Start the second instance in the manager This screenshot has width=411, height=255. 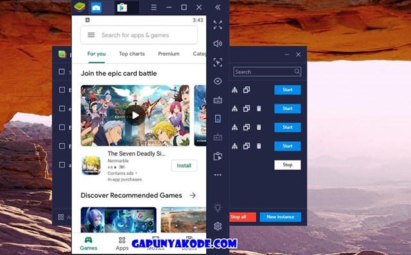pyautogui.click(x=288, y=109)
